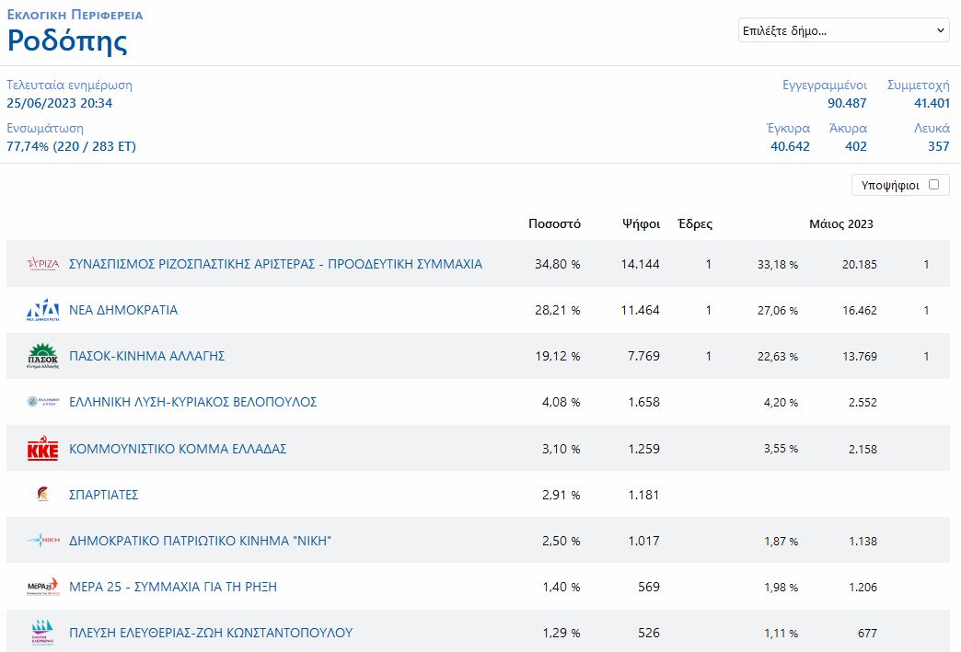Image resolution: width=961 pixels, height=652 pixels.
Task: Click the ΣΠΑΡΤΙΑΤΕΣ party name
Action: click(103, 495)
